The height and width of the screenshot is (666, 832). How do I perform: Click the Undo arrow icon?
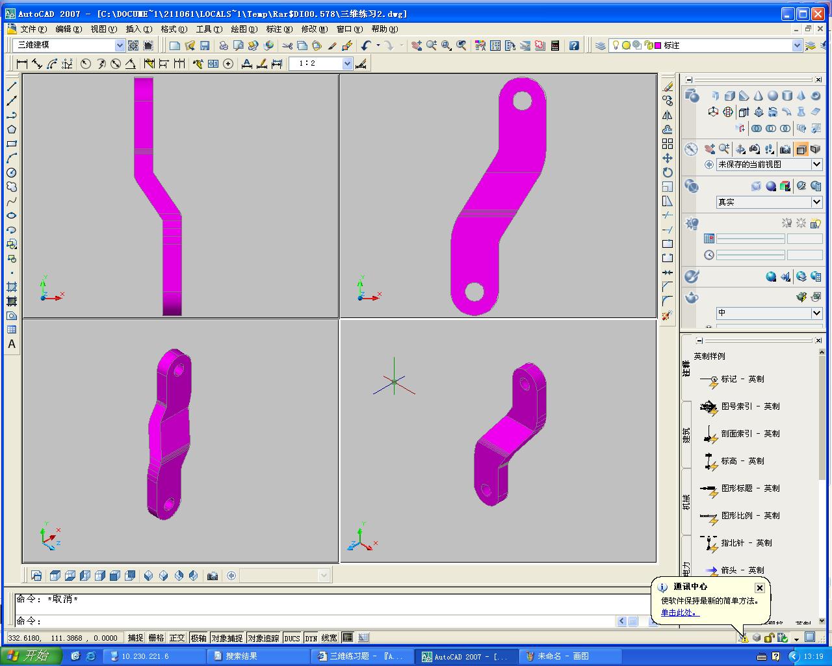coord(366,46)
